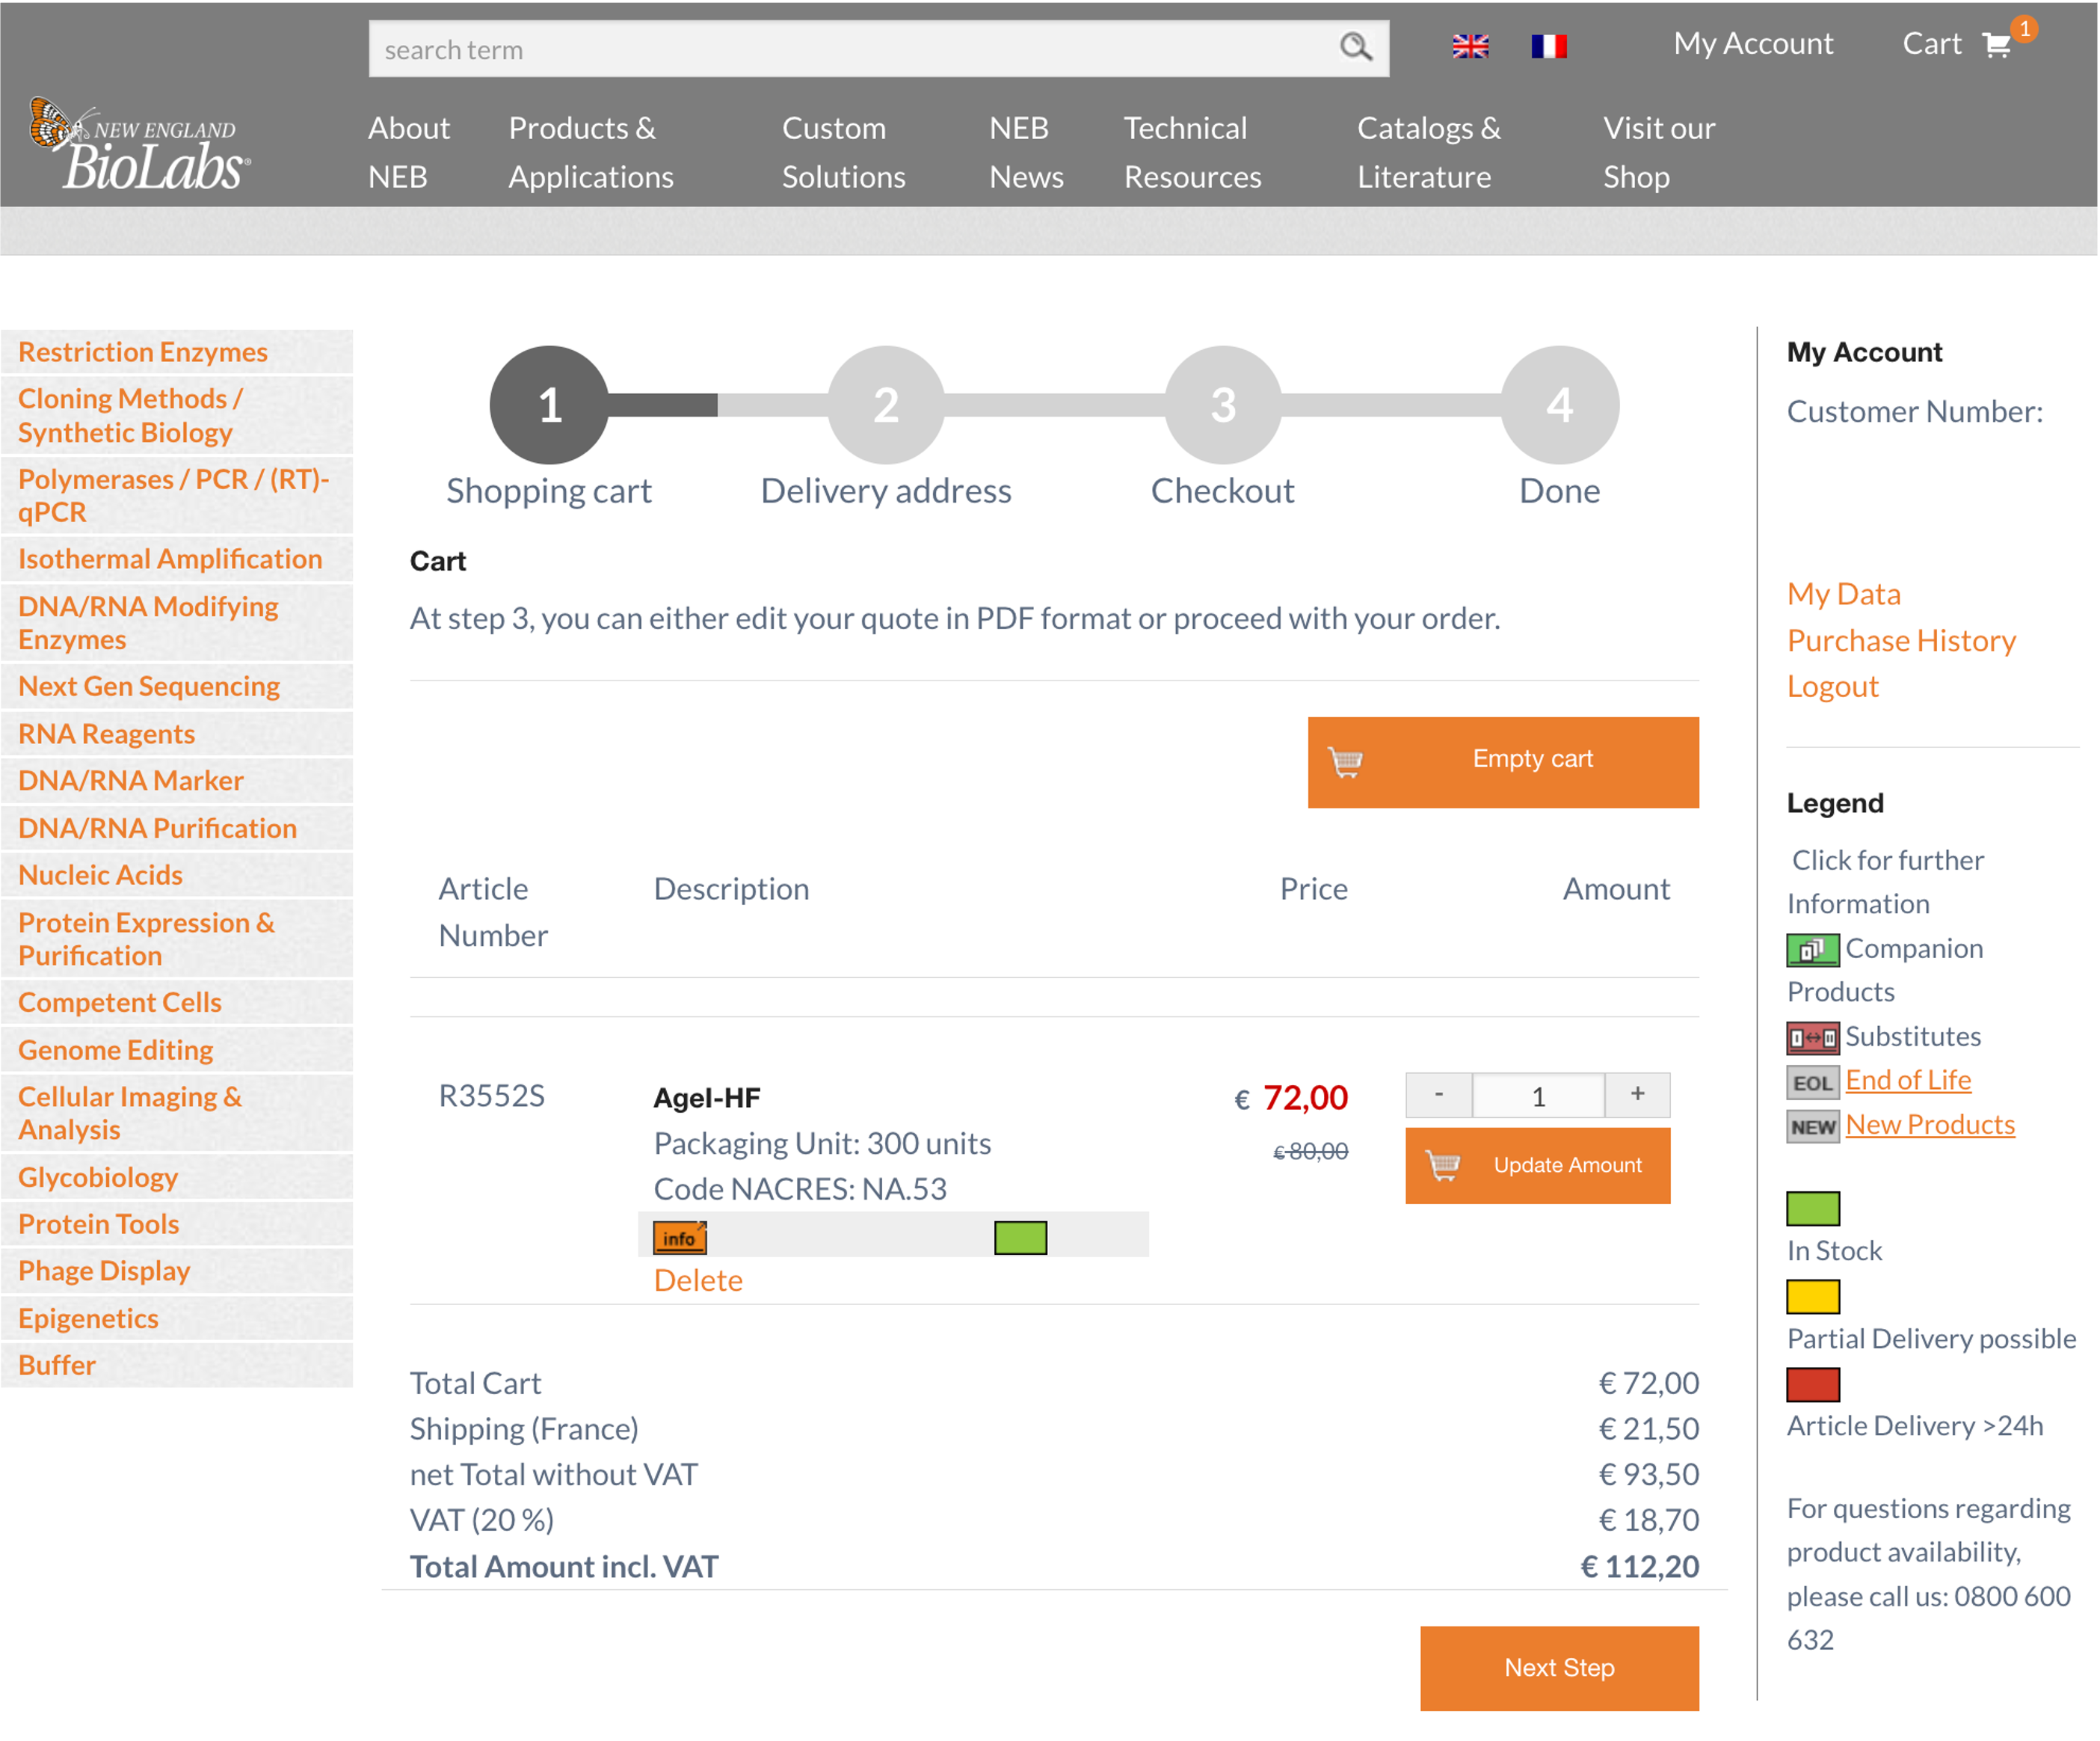The width and height of the screenshot is (2100, 1741).
Task: Open Competent Cells category
Action: pos(177,1003)
